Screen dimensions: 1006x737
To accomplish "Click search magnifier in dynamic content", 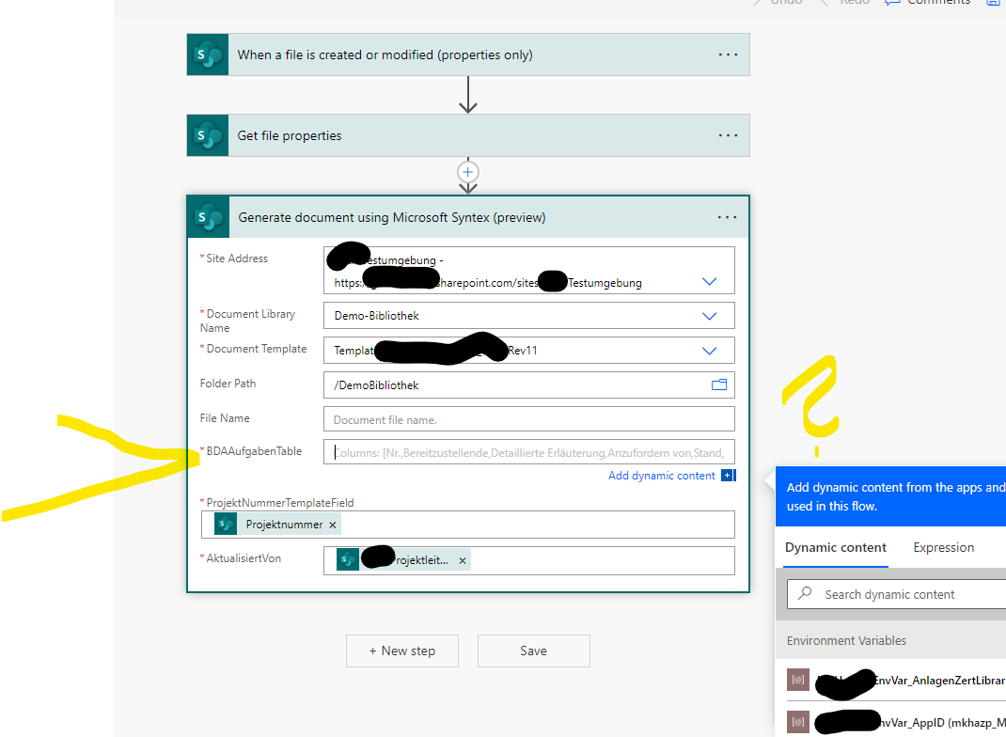I will (805, 593).
